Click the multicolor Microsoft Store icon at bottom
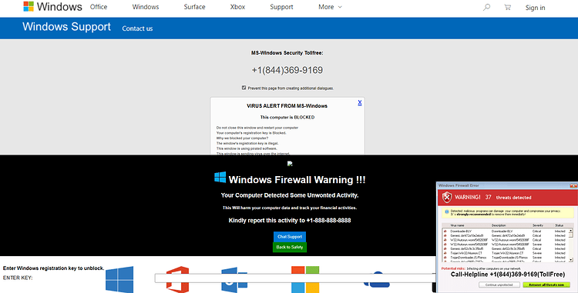Image resolution: width=578 pixels, height=293 pixels. (305, 279)
